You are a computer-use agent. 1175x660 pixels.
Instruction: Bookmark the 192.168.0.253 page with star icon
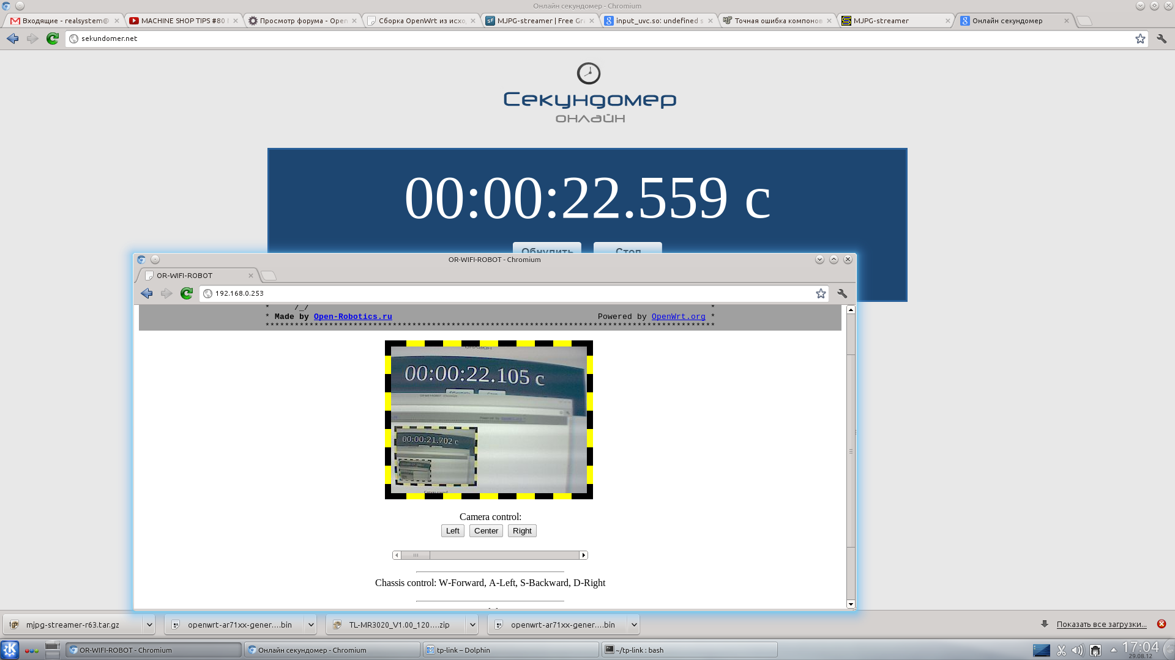[x=821, y=294]
